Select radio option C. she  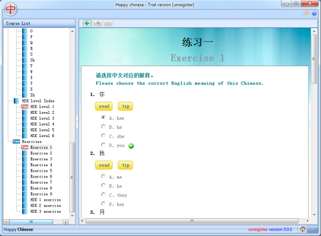(x=103, y=135)
